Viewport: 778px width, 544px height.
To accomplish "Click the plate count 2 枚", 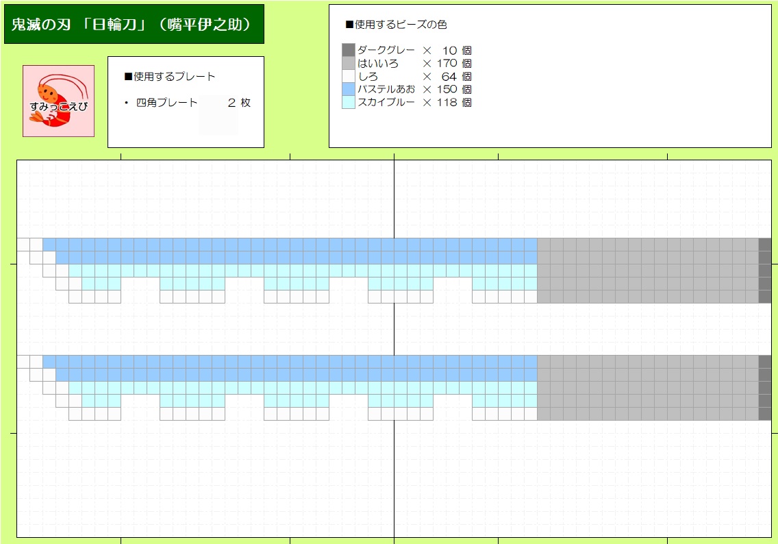I will pos(239,103).
